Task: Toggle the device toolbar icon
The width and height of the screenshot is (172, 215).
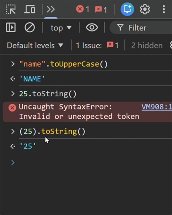Action: (30, 9)
